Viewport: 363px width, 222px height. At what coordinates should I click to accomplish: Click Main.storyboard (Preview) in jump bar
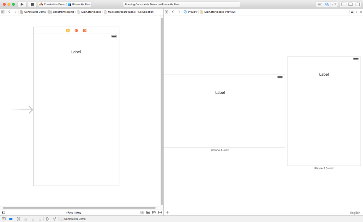(x=218, y=12)
